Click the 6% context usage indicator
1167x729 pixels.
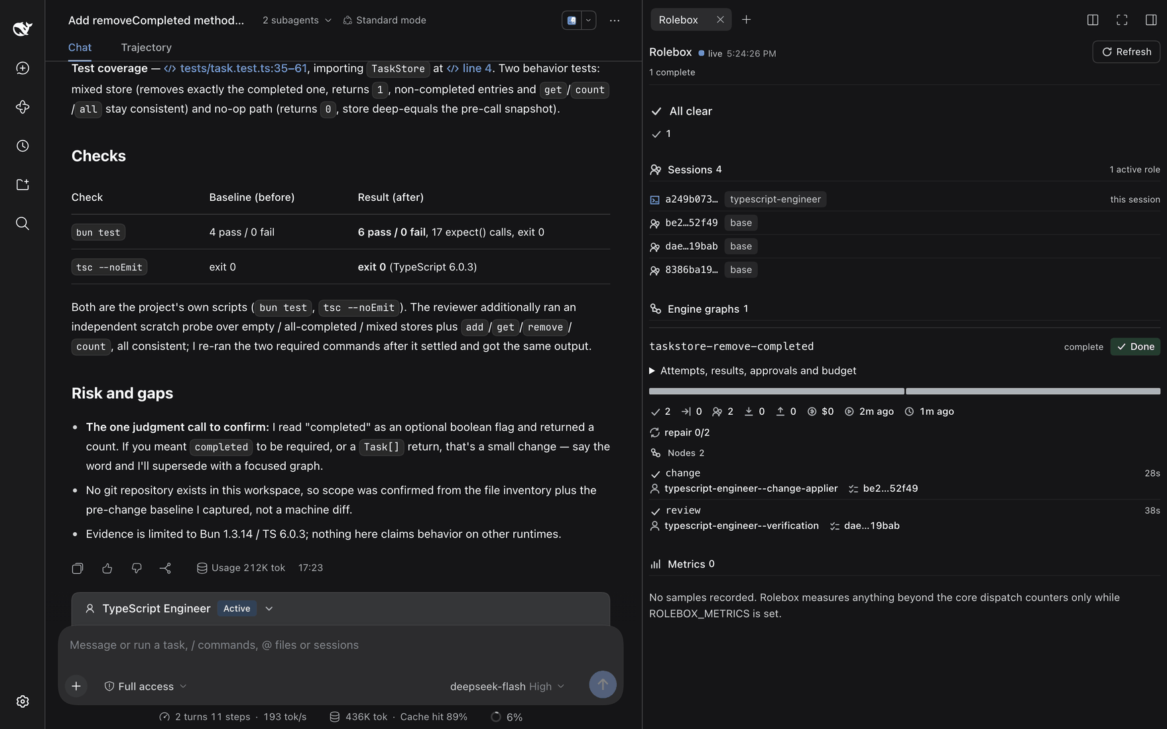[x=507, y=717]
